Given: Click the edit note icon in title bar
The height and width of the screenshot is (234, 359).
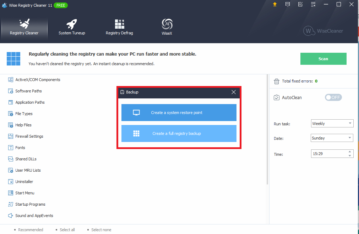Looking at the screenshot, I should pyautogui.click(x=300, y=4).
